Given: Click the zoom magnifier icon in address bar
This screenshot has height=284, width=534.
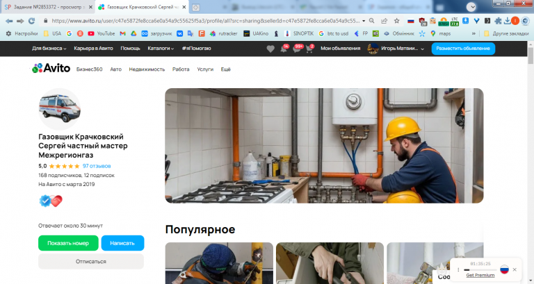Looking at the screenshot, I should (371, 21).
